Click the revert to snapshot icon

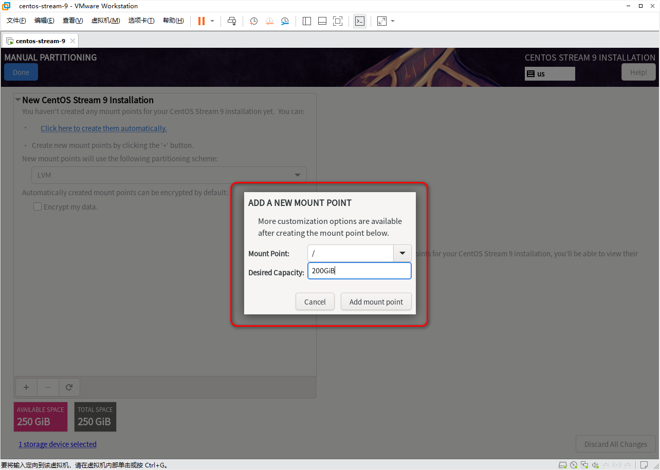[269, 21]
